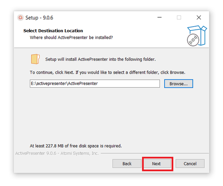Click the "Atomi Systems, Inc." footer label
Viewport: 224px width, 186px height.
point(80,153)
